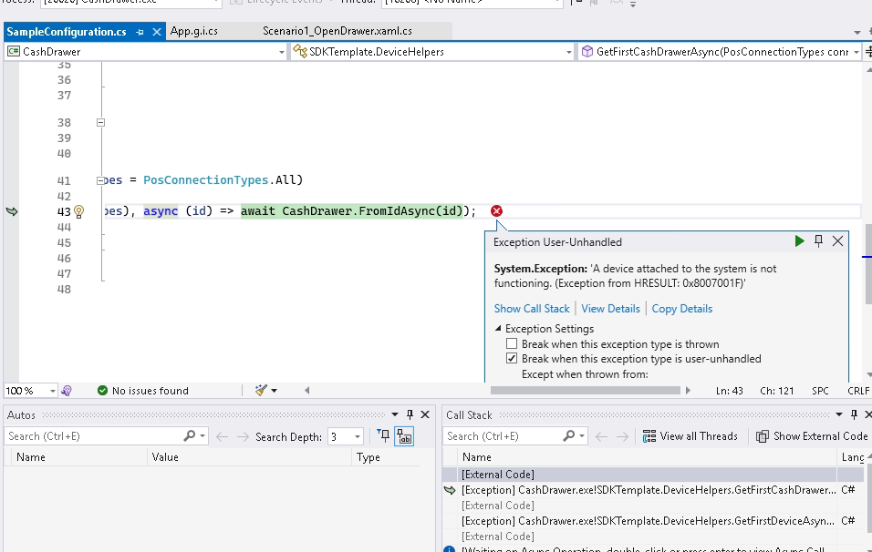Click the No issues found status
Viewport: 872px width, 552px height.
143,391
